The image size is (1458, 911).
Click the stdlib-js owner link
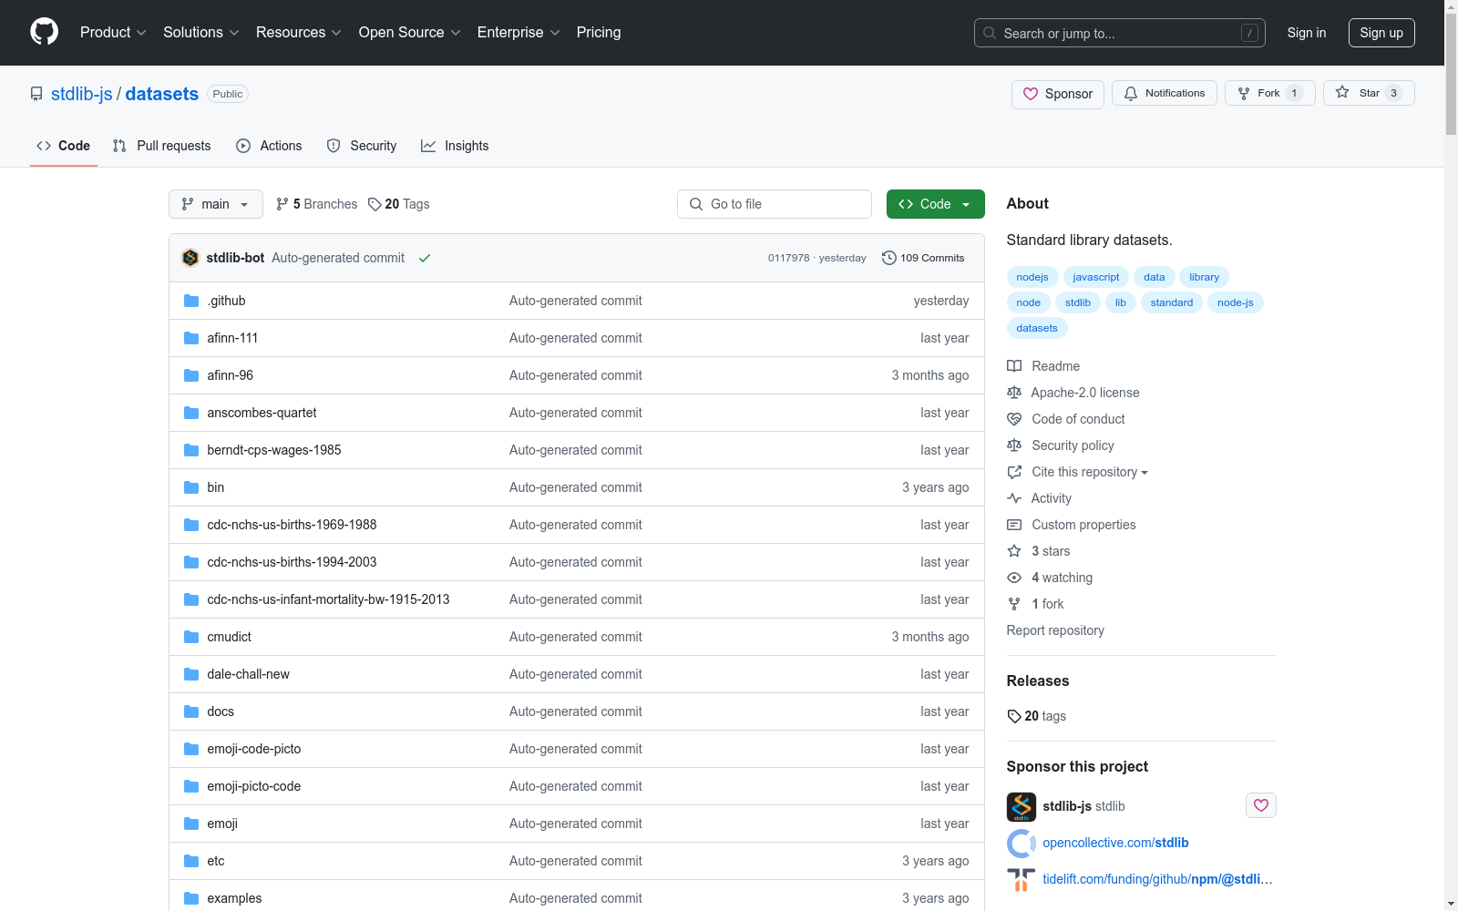pyautogui.click(x=82, y=94)
